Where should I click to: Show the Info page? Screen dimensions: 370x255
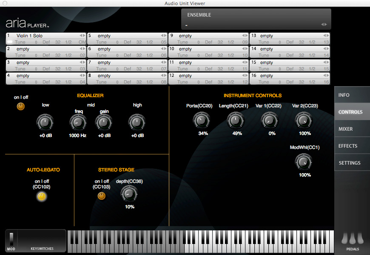(x=352, y=95)
